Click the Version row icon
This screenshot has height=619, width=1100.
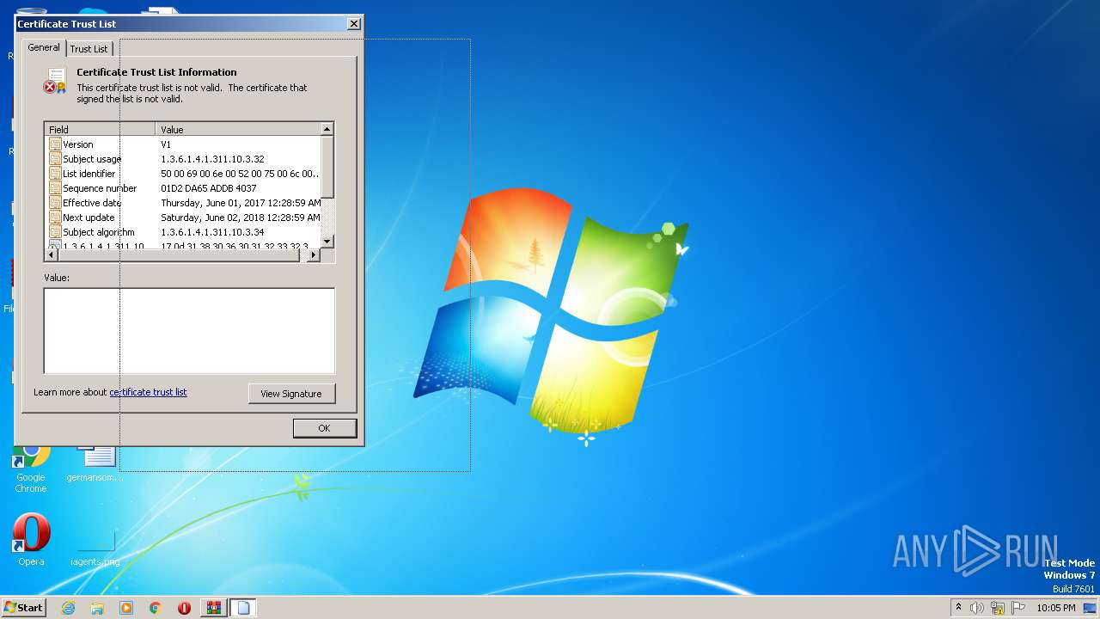point(55,144)
